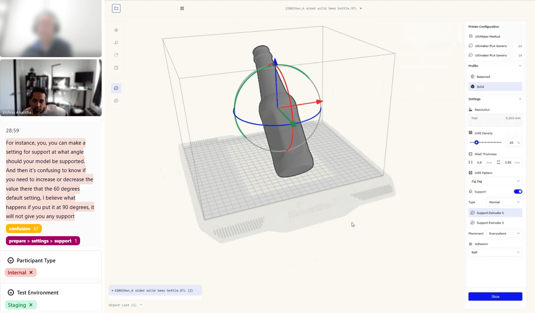Image resolution: width=535 pixels, height=313 pixels.
Task: Open the folder file browser icon
Action: (x=116, y=8)
